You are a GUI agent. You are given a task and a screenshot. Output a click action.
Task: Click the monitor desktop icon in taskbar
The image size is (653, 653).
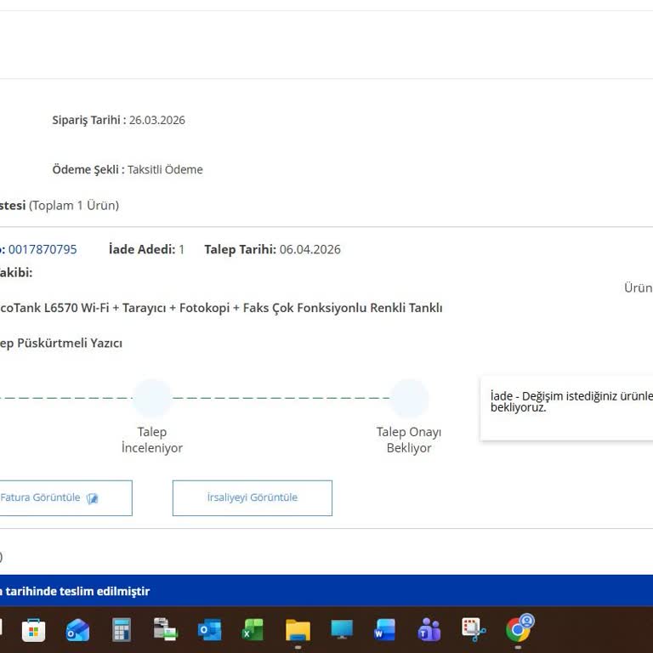point(342,630)
